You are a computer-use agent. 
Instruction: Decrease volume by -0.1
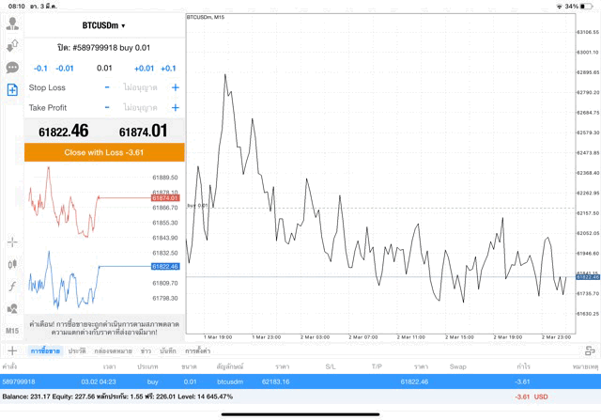[x=40, y=68]
